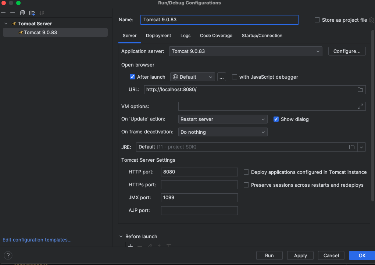Sort configurations alphabetically
The image size is (375, 265).
click(x=42, y=12)
